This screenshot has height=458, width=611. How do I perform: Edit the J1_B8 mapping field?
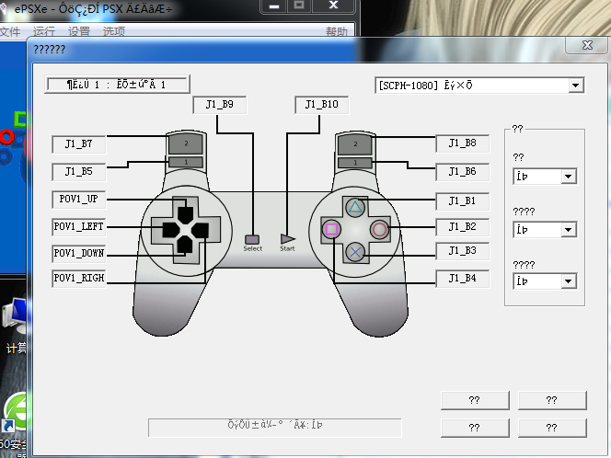[462, 143]
